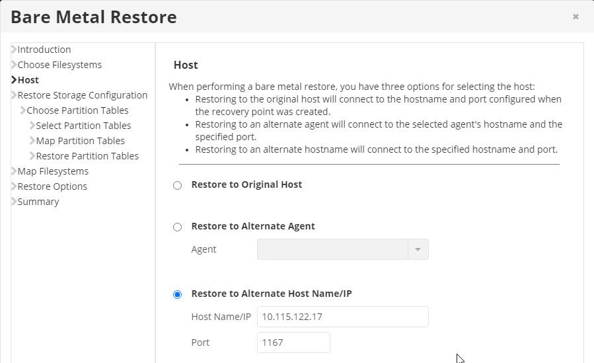The image size is (594, 363).
Task: Open the Summary wizard step
Action: (x=38, y=202)
